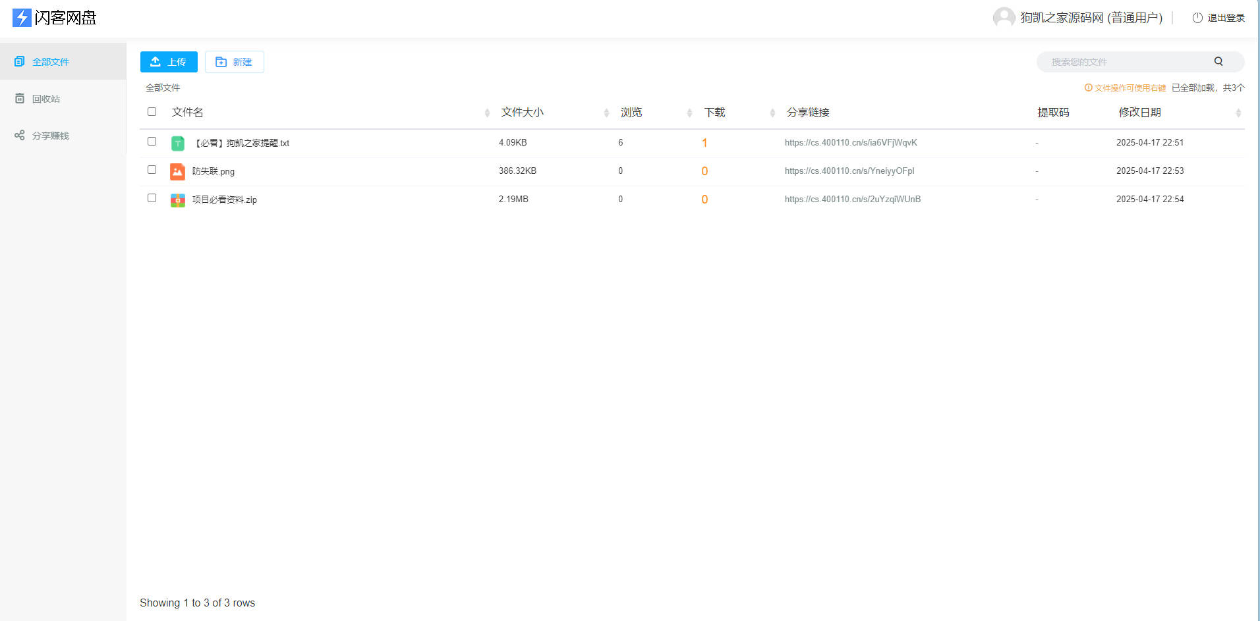Screen dimensions: 1260x621
Task: Open share link for 【必看】狗凯之家提醒.txt
Action: coord(851,143)
